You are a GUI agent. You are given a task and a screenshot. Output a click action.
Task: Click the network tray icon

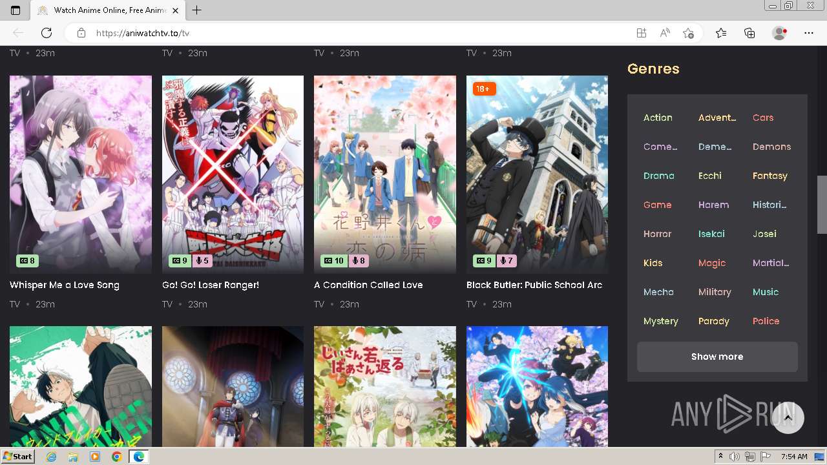750,457
